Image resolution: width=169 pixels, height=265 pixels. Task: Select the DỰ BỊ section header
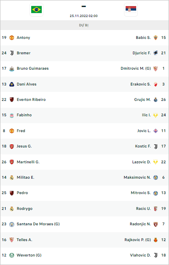pyautogui.click(x=84, y=25)
